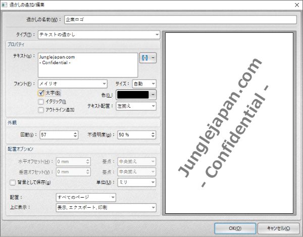Increase 不透明度 opacity with up arrow
Image resolution: width=303 pixels, height=237 pixels.
pos(153,133)
